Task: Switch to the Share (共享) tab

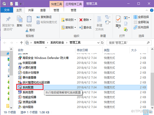Action: [x=31, y=10]
